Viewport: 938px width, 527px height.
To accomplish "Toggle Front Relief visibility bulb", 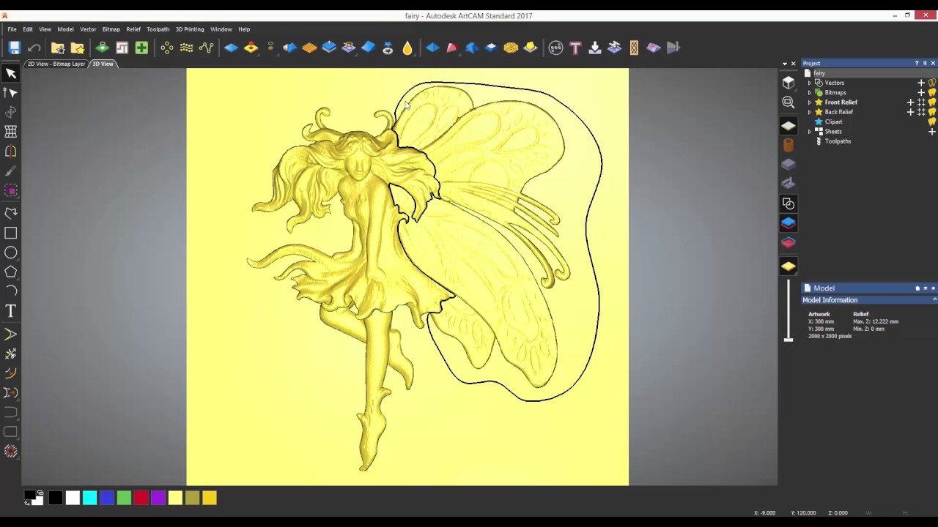I will (x=932, y=102).
